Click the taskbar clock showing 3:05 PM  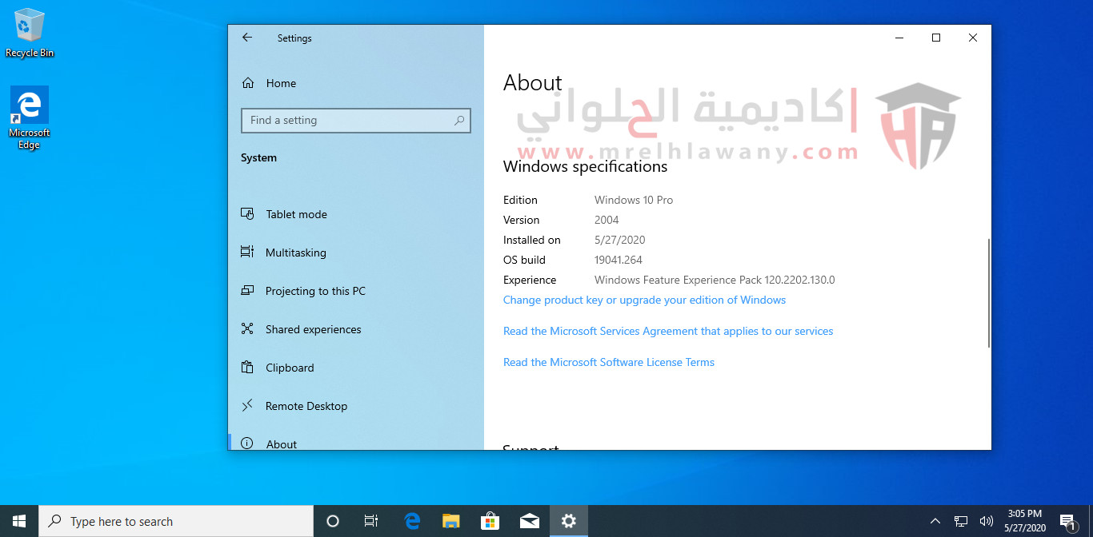click(x=1024, y=521)
